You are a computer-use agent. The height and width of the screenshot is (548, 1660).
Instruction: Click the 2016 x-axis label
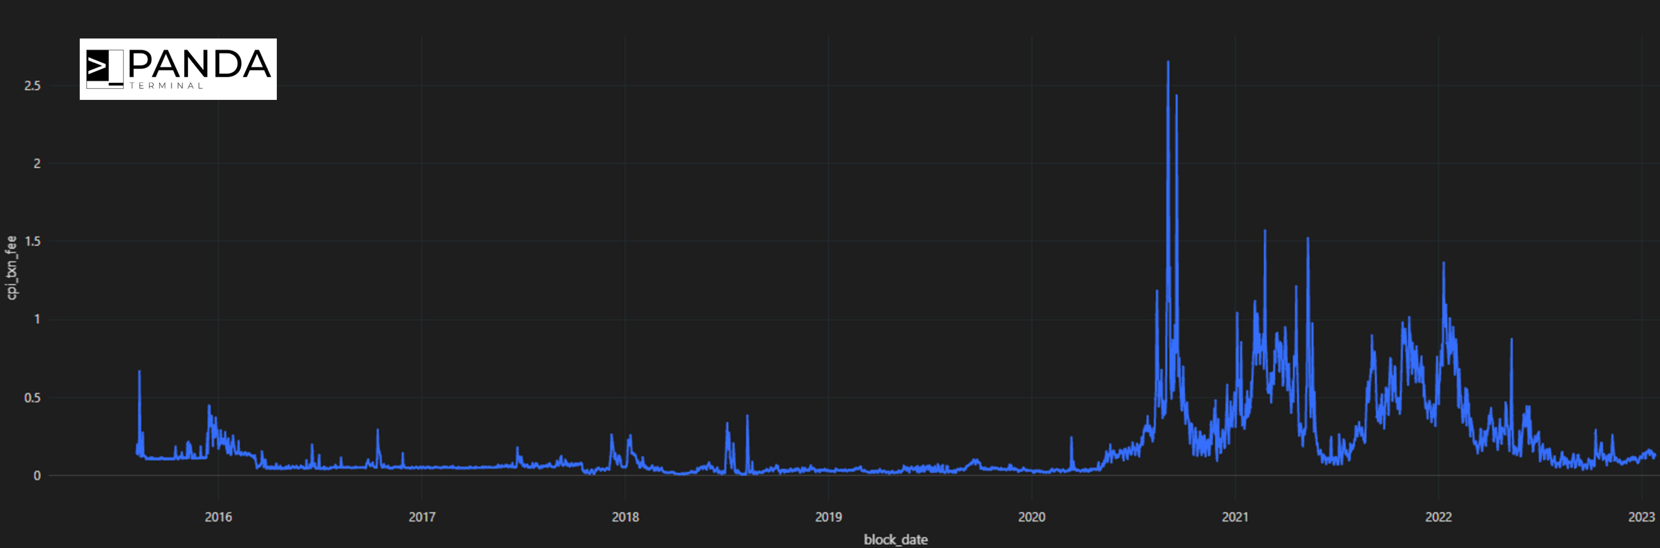(x=218, y=516)
